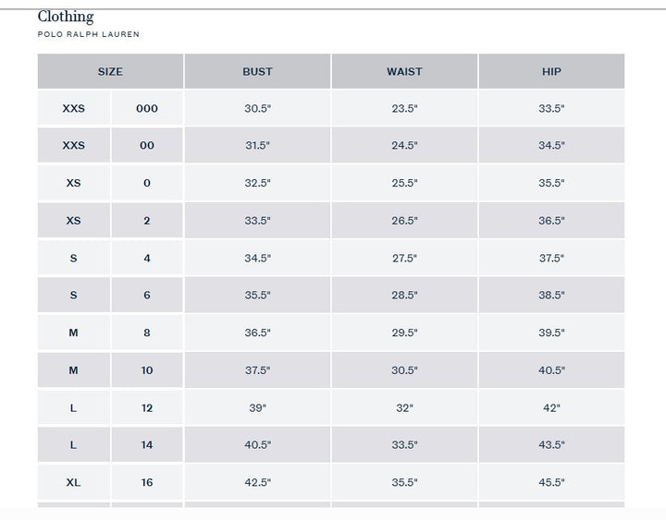Viewport: 666px width, 520px height.
Task: Click the S label in the size 6 row
Action: (x=74, y=296)
